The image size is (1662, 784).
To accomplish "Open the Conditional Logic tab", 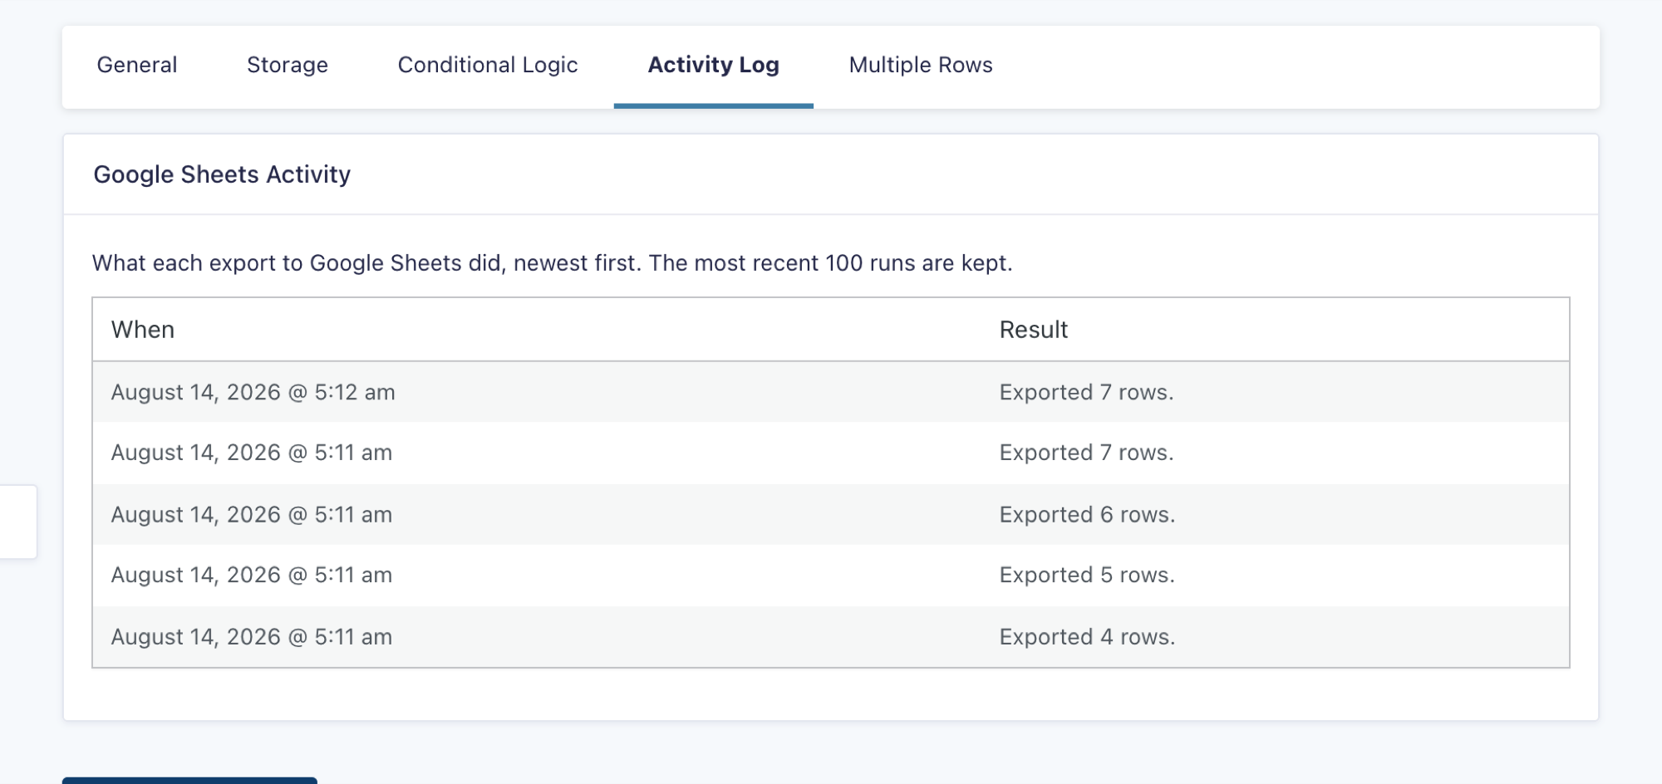I will coord(488,65).
